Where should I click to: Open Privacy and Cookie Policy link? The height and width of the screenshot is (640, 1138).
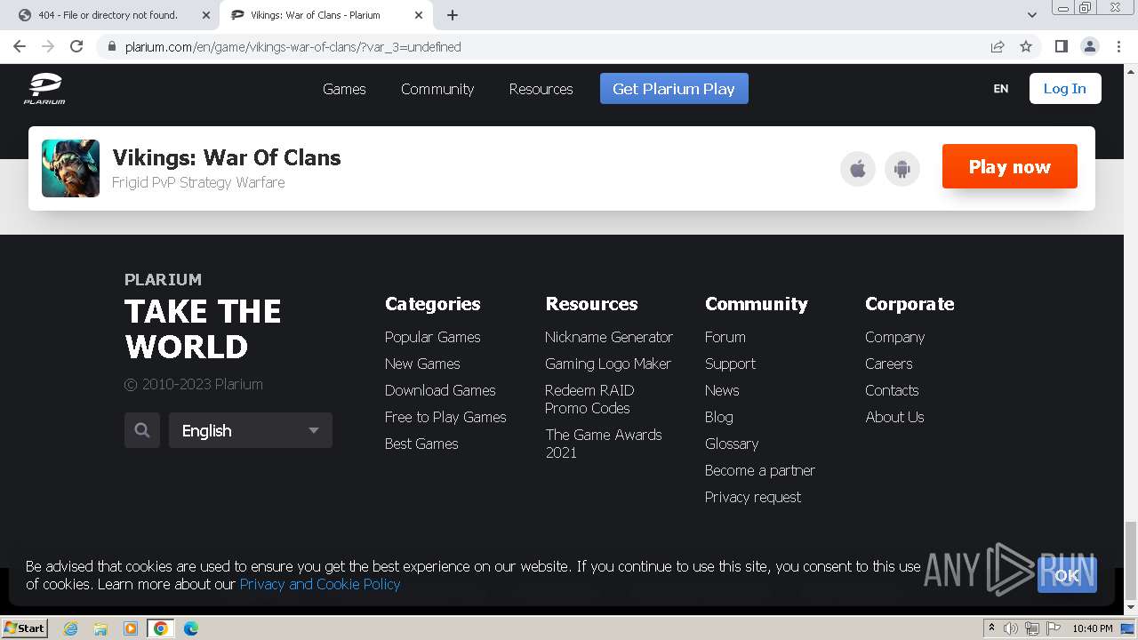point(320,584)
